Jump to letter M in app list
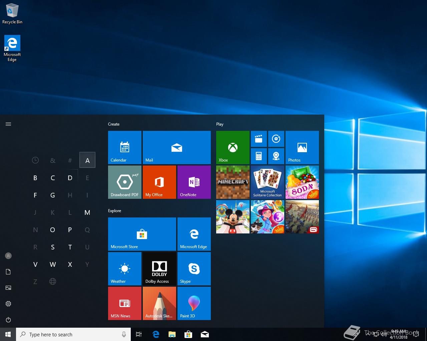This screenshot has width=427, height=341. click(87, 212)
